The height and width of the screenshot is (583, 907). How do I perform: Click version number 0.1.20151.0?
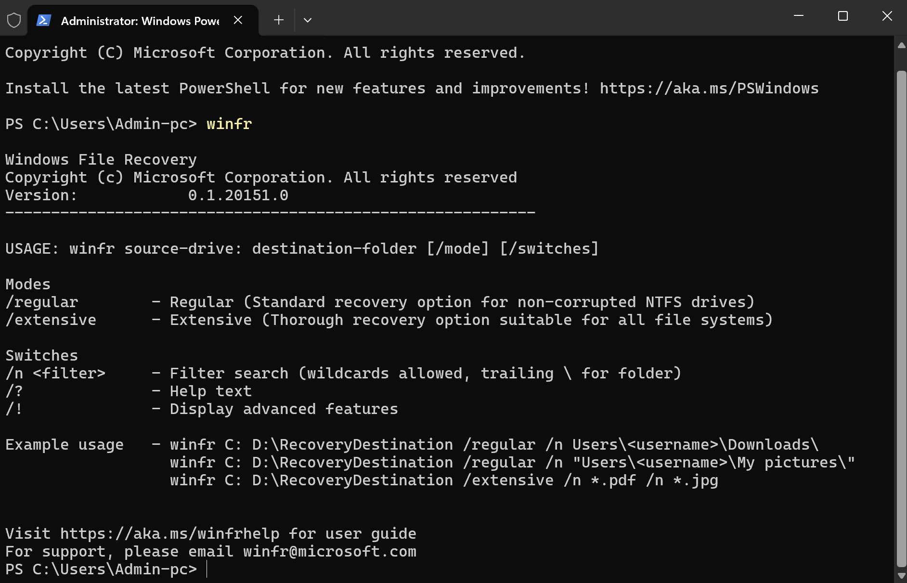[x=238, y=195]
